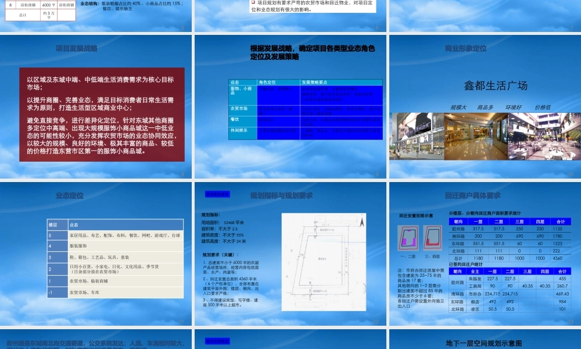Click the 农贸市场、车库 cell
The image size is (581, 349).
(125, 293)
